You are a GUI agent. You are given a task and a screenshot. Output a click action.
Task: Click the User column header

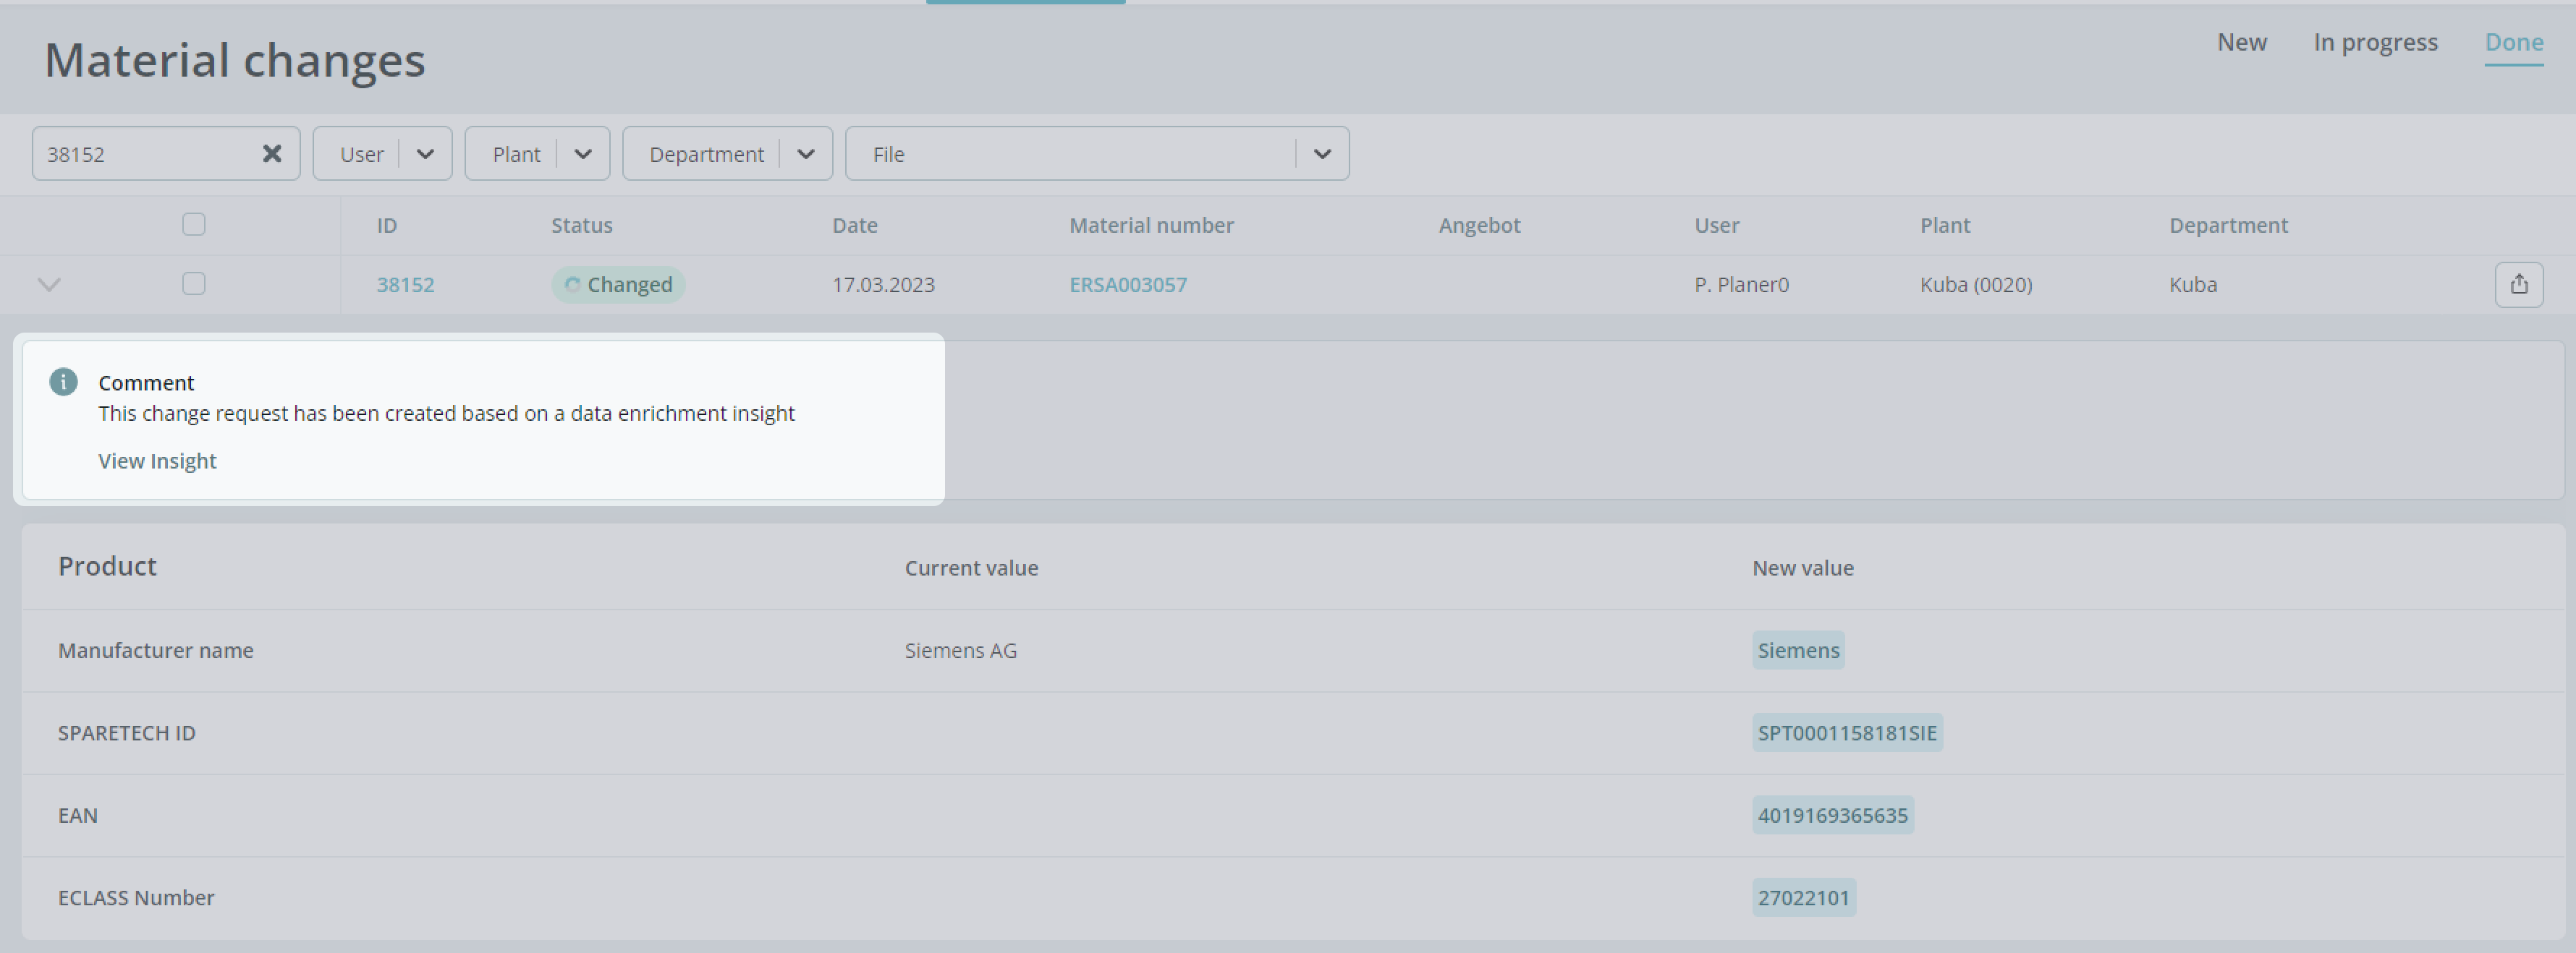pyautogui.click(x=1716, y=226)
